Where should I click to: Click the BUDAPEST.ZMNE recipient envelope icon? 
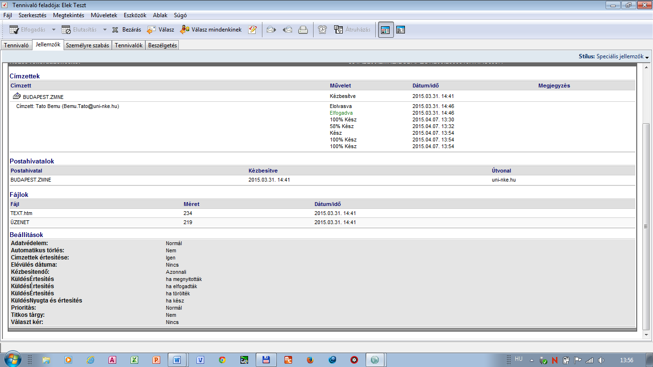pyautogui.click(x=16, y=96)
